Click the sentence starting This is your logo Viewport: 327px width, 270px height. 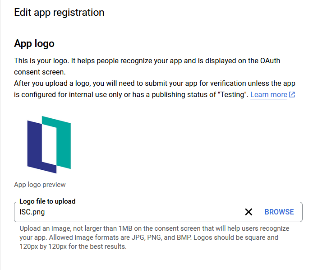coord(147,66)
